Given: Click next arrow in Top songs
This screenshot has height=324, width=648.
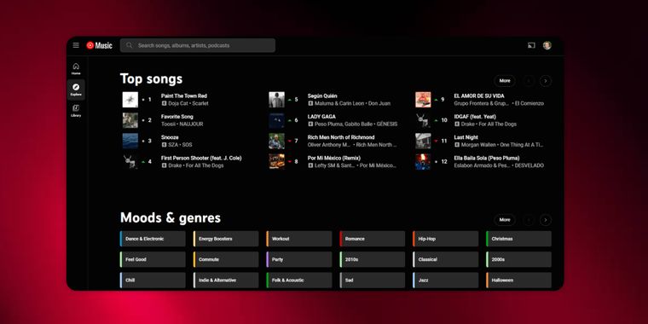Looking at the screenshot, I should (x=546, y=81).
